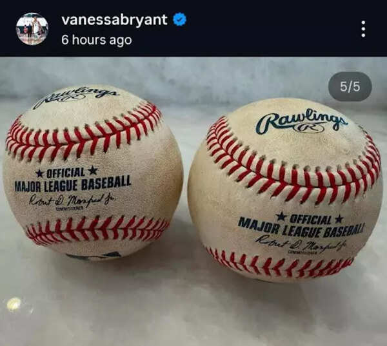Open the vanessabryant username link
This screenshot has height=346, width=387.
[114, 20]
